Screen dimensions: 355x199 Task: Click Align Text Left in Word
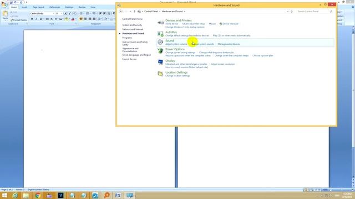click(81, 19)
